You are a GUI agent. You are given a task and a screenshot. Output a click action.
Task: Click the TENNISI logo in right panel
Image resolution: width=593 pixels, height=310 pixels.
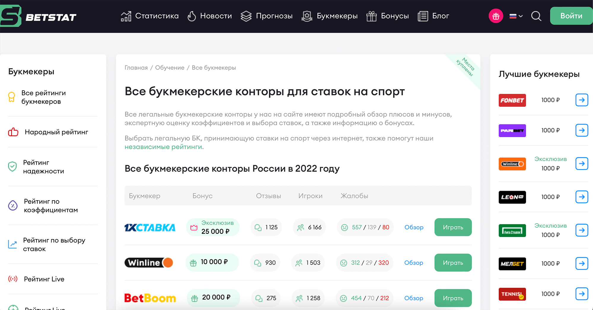pyautogui.click(x=512, y=294)
